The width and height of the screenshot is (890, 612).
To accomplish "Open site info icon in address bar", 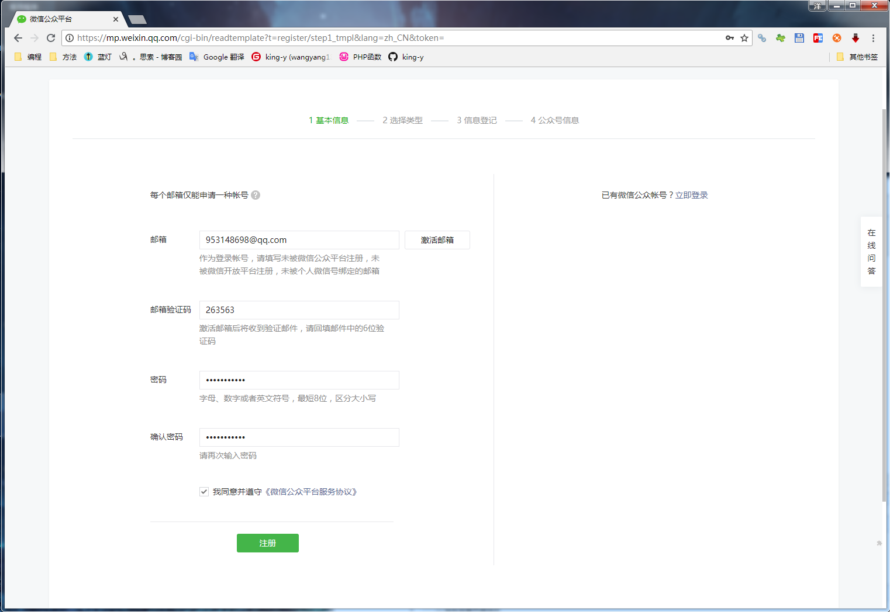I will point(70,38).
